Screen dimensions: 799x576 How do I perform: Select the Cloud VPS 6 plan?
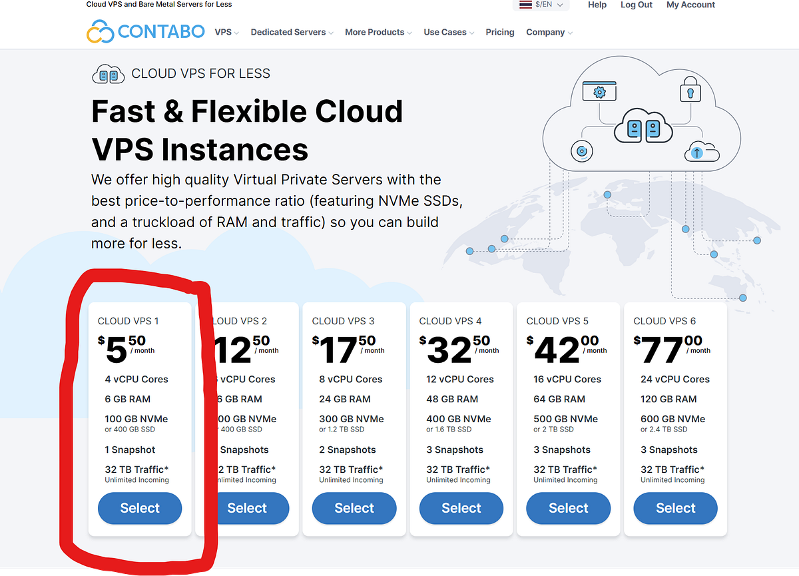[x=674, y=507]
